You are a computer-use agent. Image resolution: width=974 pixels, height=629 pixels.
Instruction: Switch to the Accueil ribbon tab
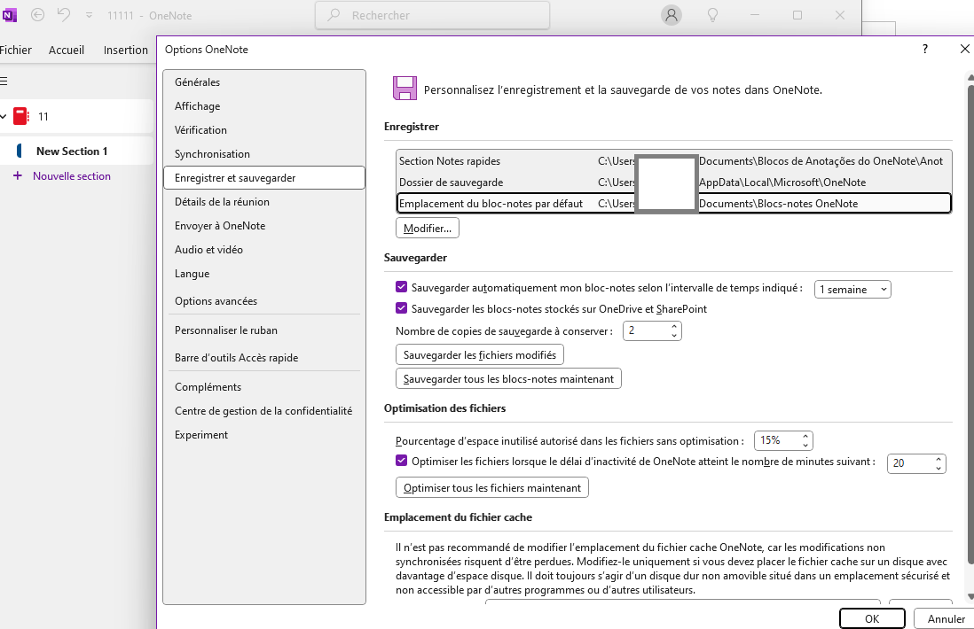[x=67, y=50]
